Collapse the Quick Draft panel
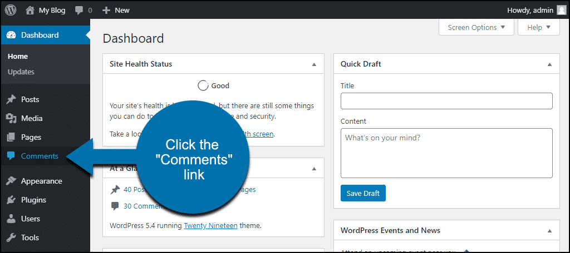 point(549,64)
